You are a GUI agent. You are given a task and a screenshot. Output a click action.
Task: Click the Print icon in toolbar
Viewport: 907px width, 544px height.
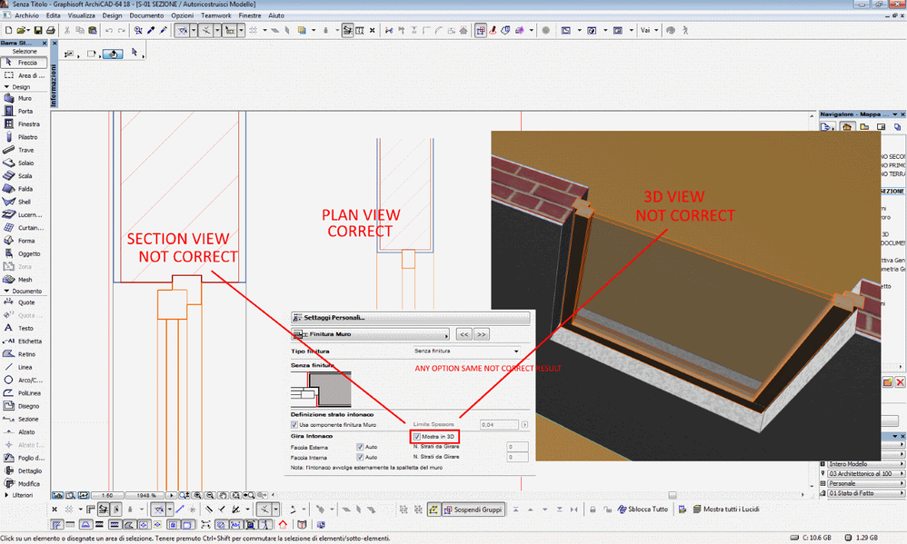pos(50,30)
